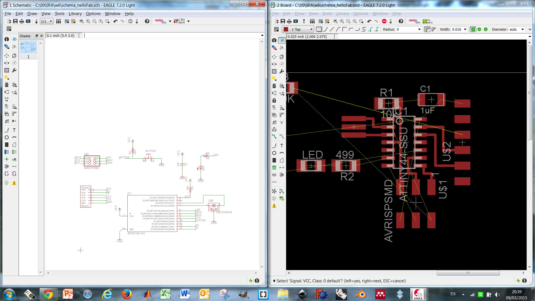535x301 pixels.
Task: Click the Delete trash icon in schematic toolbar
Action: click(x=7, y=85)
